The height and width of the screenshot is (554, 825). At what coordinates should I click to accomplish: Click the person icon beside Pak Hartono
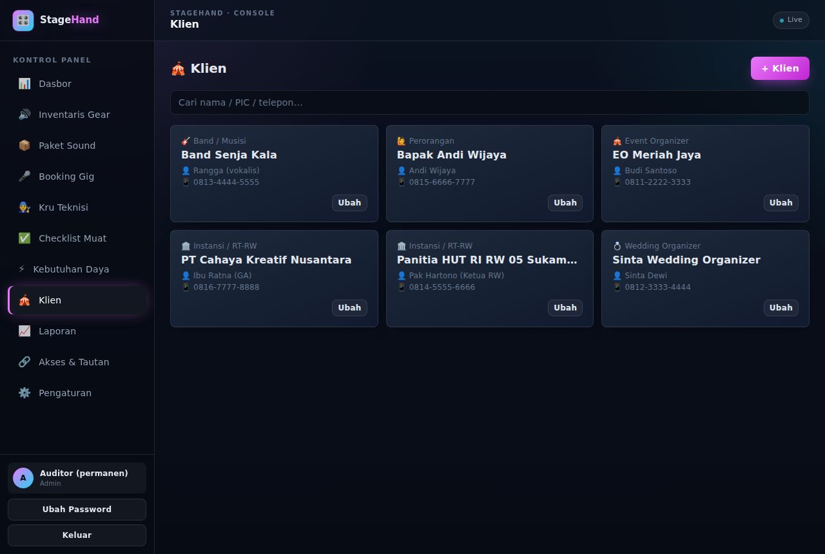(x=402, y=276)
